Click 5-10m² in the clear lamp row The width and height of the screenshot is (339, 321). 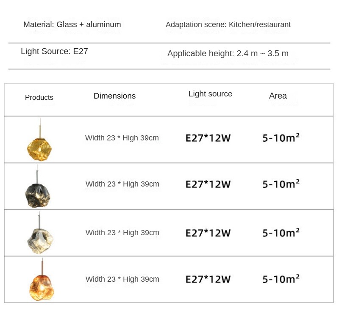(x=281, y=233)
